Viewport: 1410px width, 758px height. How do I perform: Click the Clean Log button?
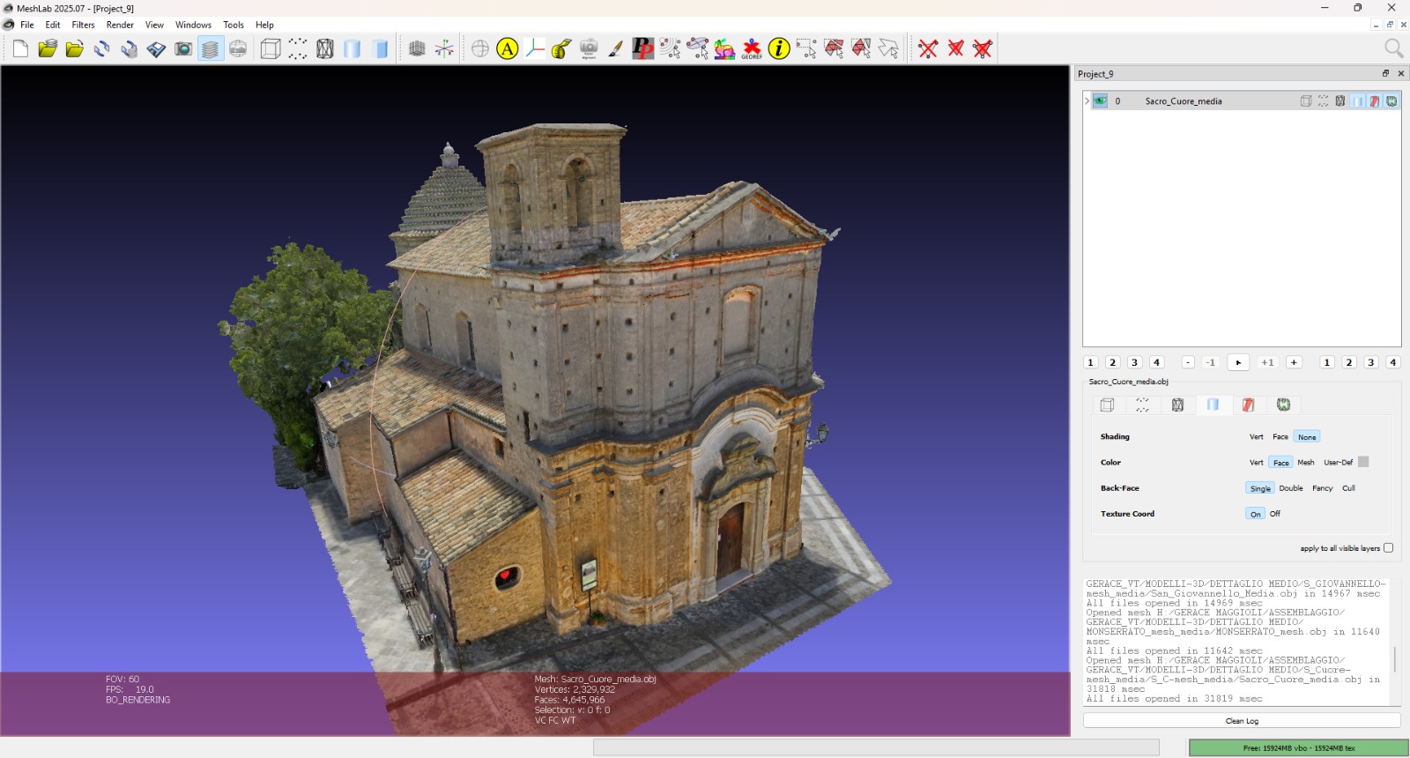pos(1241,721)
